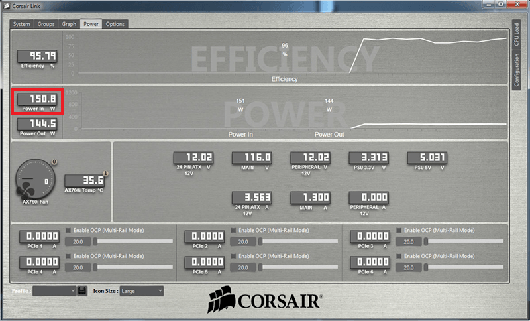The image size is (530, 321).
Task: Click the MAIN amperage 1.300 readout
Action: coord(310,198)
